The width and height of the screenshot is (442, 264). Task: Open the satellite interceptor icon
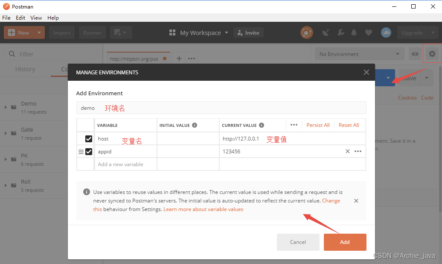[x=326, y=33]
